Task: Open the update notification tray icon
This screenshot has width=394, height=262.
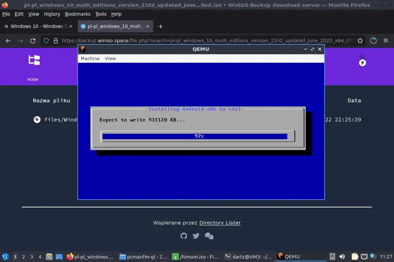Action: tap(373, 256)
